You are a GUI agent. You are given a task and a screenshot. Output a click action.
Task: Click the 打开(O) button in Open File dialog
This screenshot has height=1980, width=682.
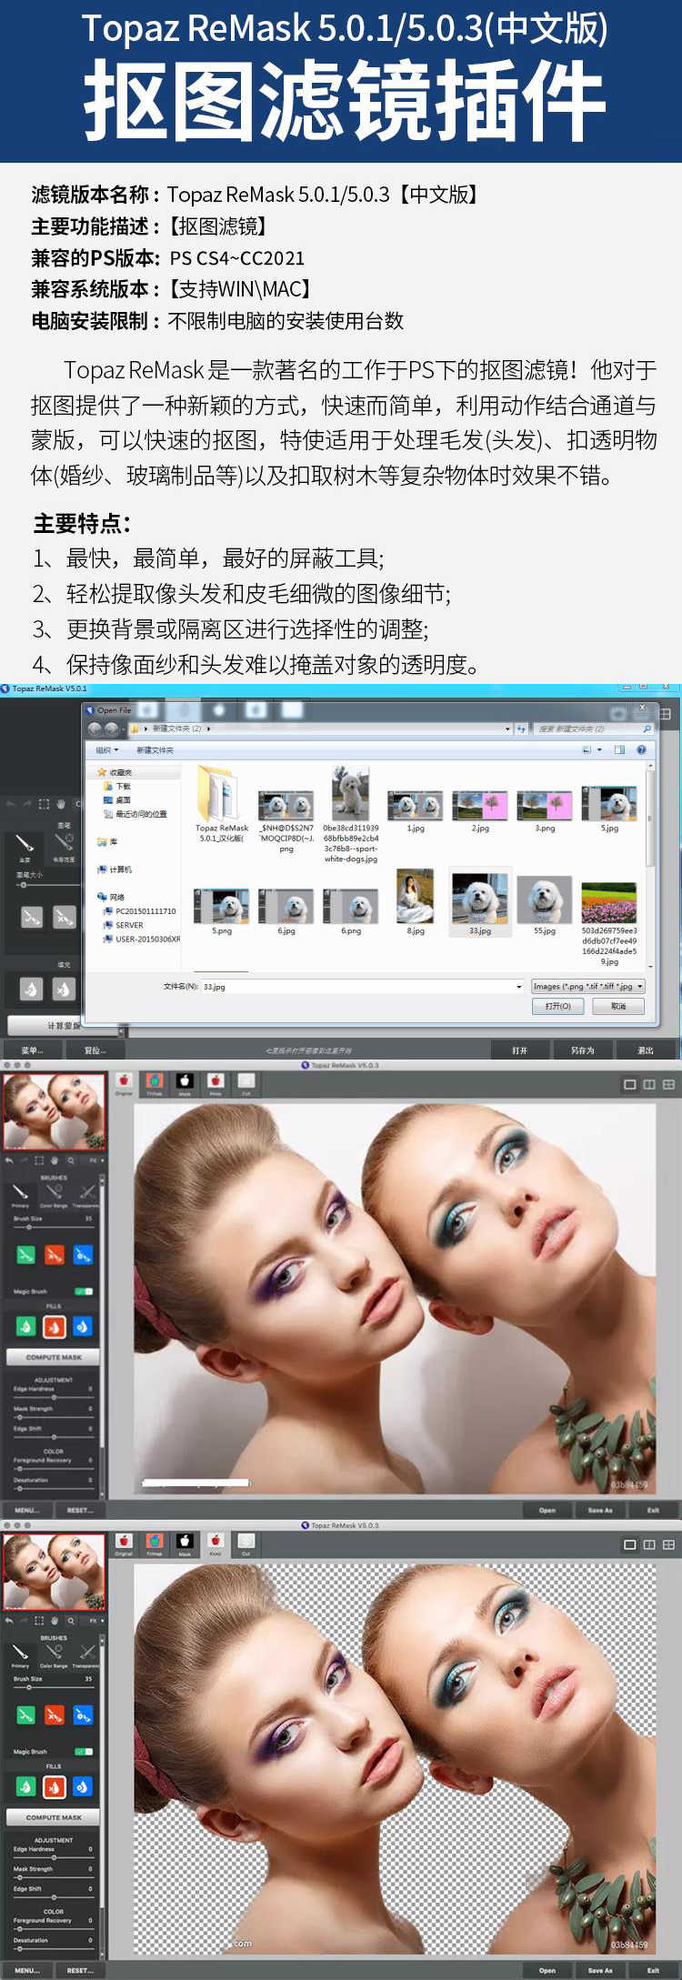[x=557, y=1006]
